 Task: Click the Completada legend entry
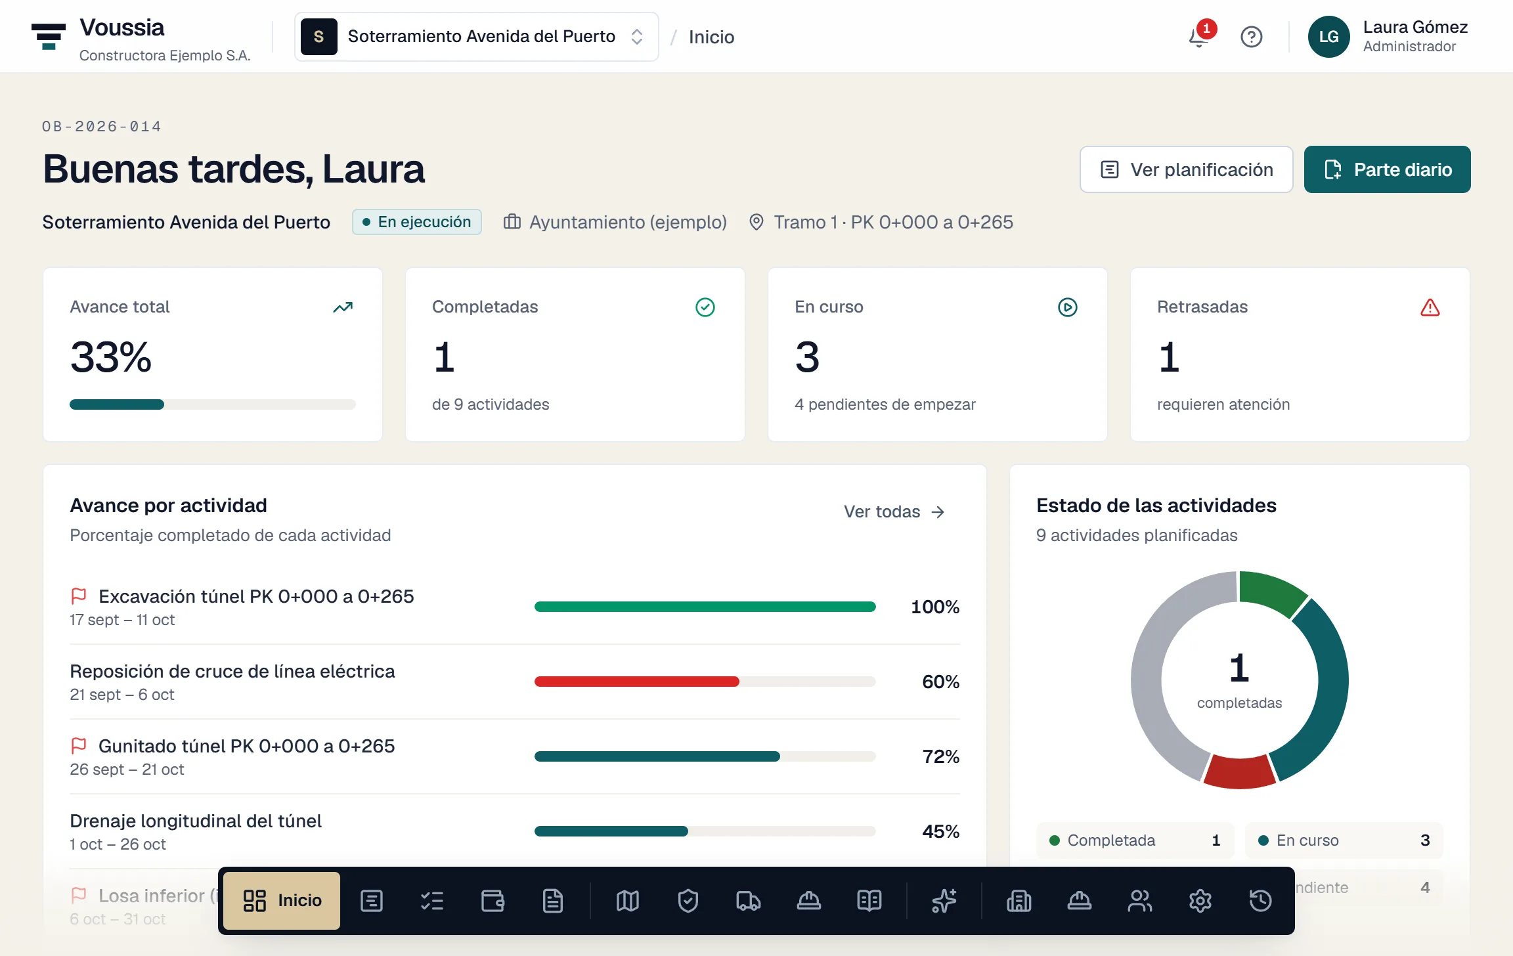tap(1135, 840)
